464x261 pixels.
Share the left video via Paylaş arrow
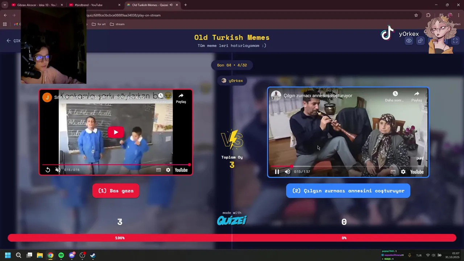tap(181, 96)
